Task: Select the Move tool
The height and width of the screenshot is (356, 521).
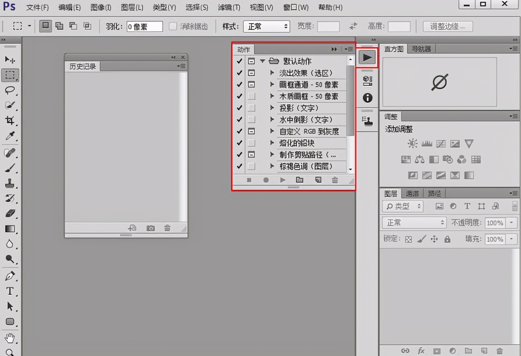Action: [10, 60]
